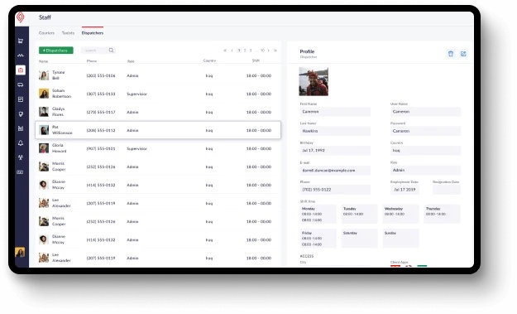Image resolution: width=517 pixels, height=314 pixels.
Task: Click Soham Robertson's avatar photo
Action: pyautogui.click(x=44, y=94)
